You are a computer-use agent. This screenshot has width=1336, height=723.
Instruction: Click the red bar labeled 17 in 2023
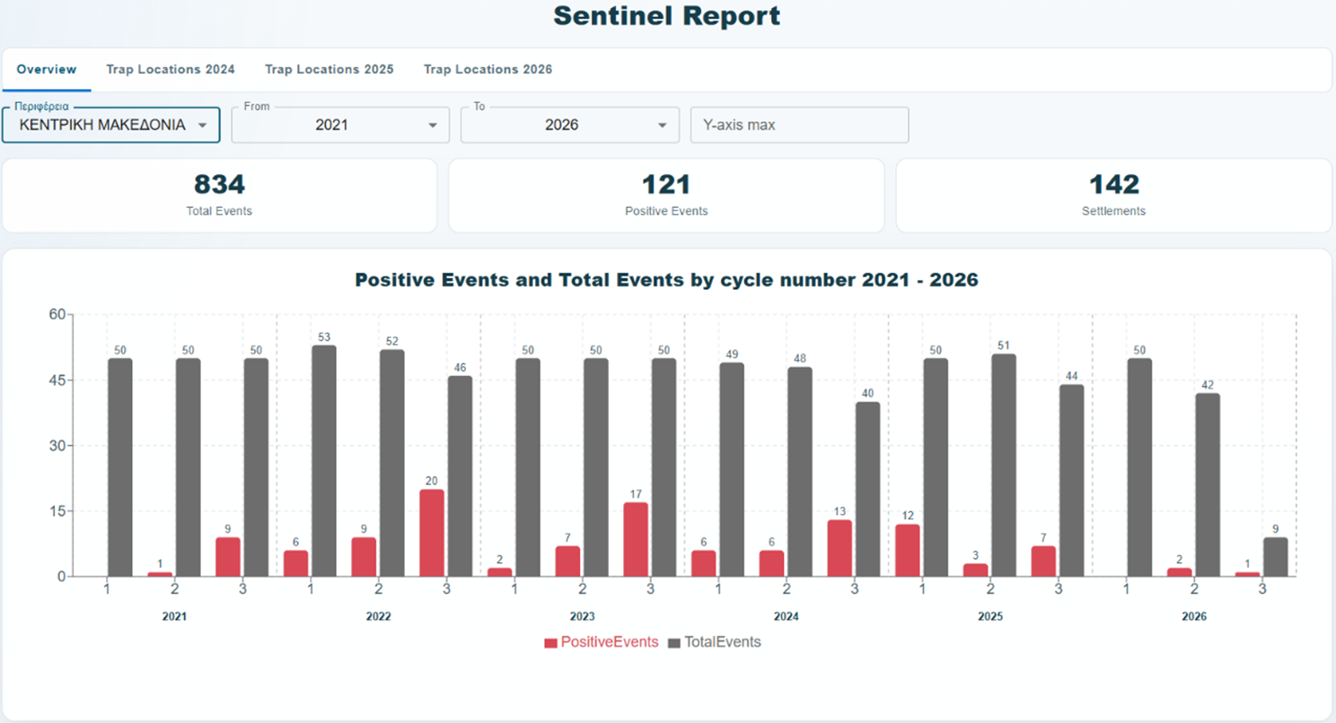(x=636, y=539)
